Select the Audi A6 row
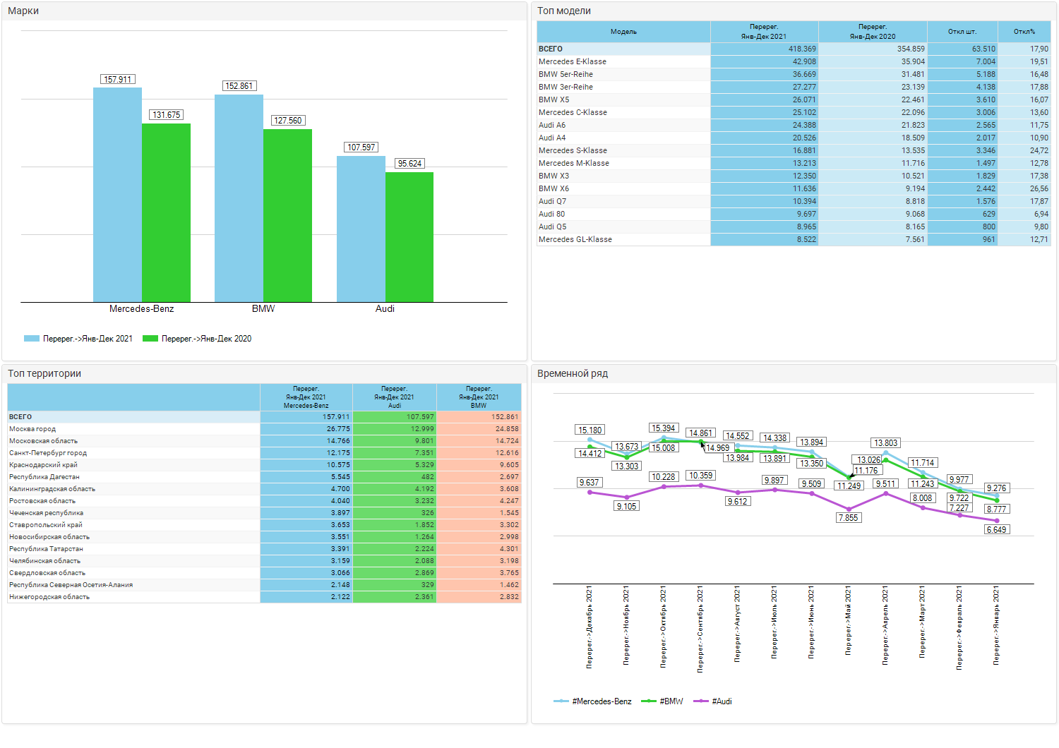The image size is (1059, 748). pyautogui.click(x=794, y=125)
